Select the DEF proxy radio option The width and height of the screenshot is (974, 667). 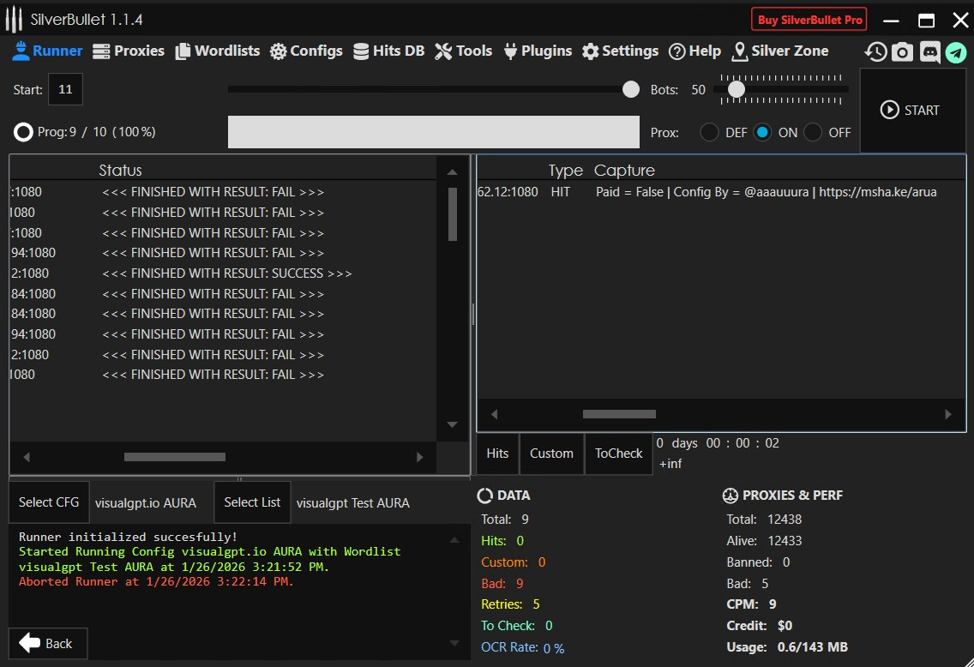pos(710,132)
